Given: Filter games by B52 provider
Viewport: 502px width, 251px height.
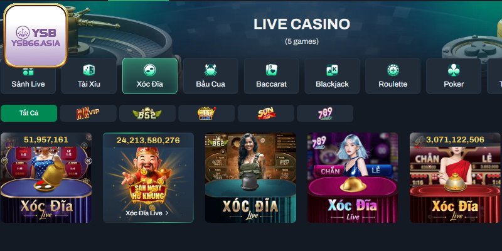Looking at the screenshot, I should click(147, 114).
